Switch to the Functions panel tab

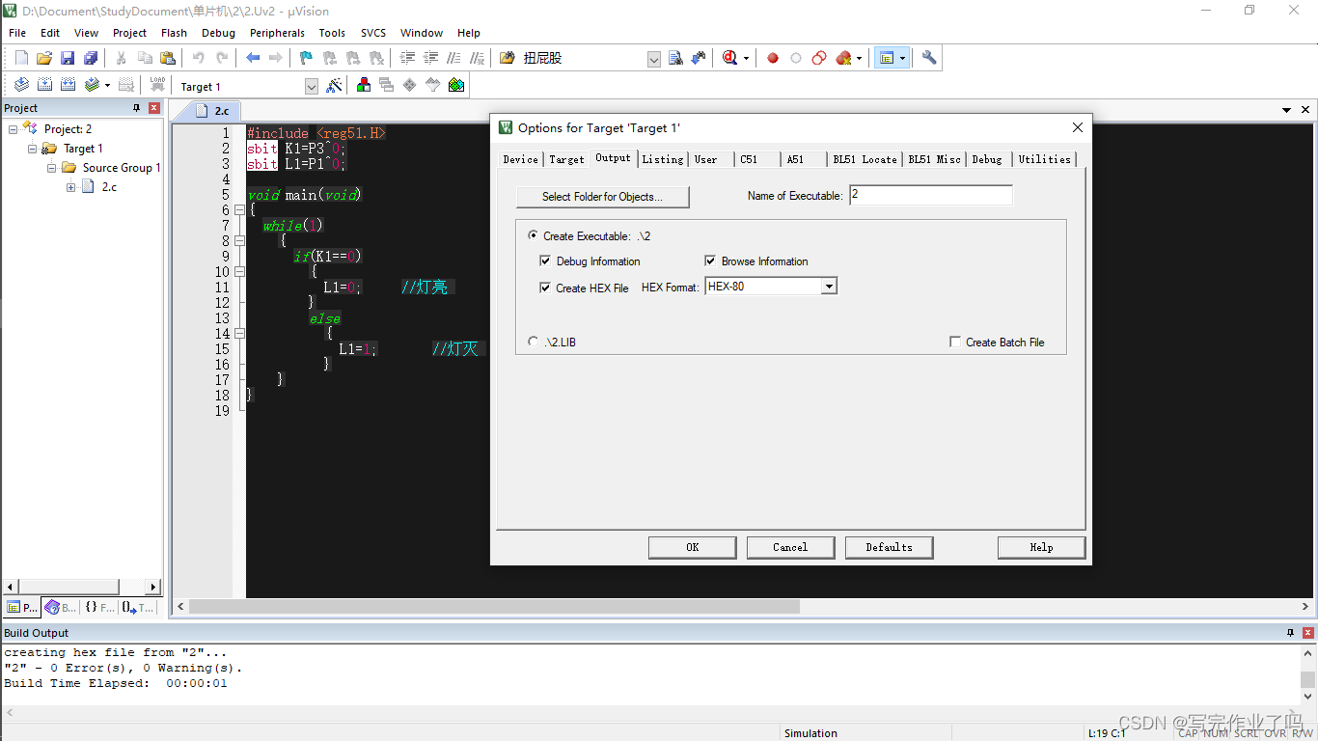(98, 608)
